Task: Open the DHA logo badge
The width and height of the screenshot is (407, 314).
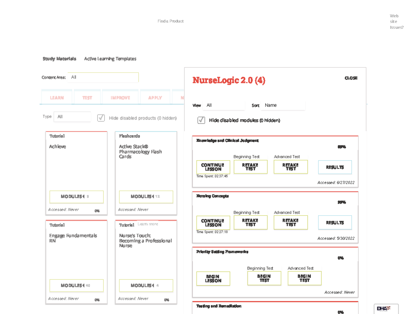Action: [x=384, y=308]
